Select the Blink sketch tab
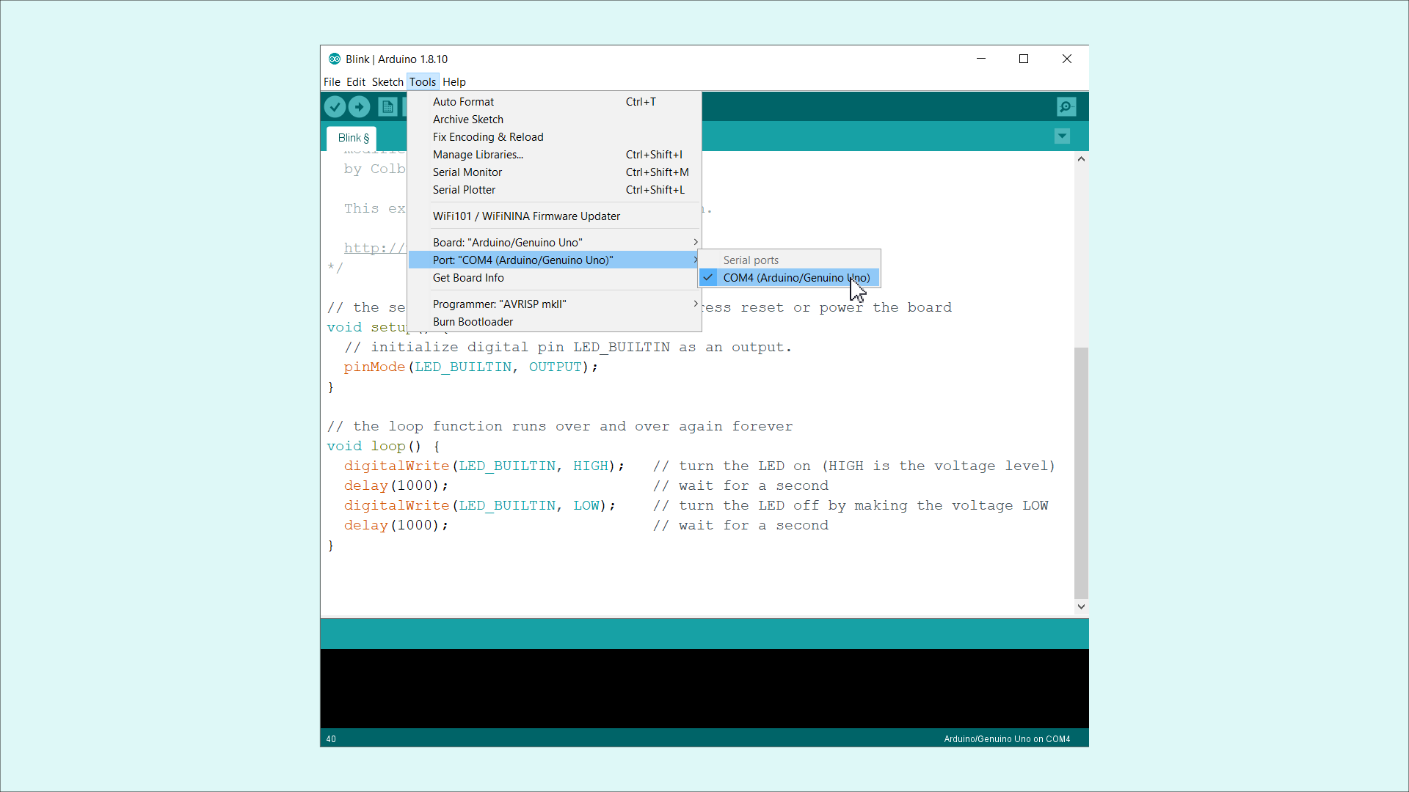1409x792 pixels. (x=353, y=138)
